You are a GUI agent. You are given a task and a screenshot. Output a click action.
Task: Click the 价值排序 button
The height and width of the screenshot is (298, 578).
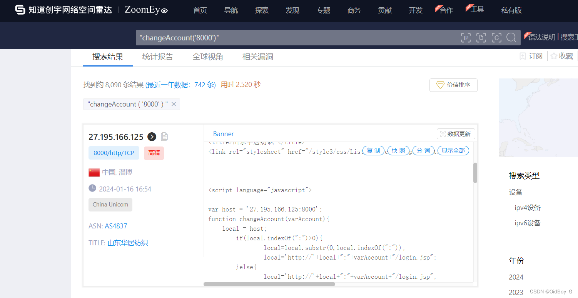click(453, 85)
